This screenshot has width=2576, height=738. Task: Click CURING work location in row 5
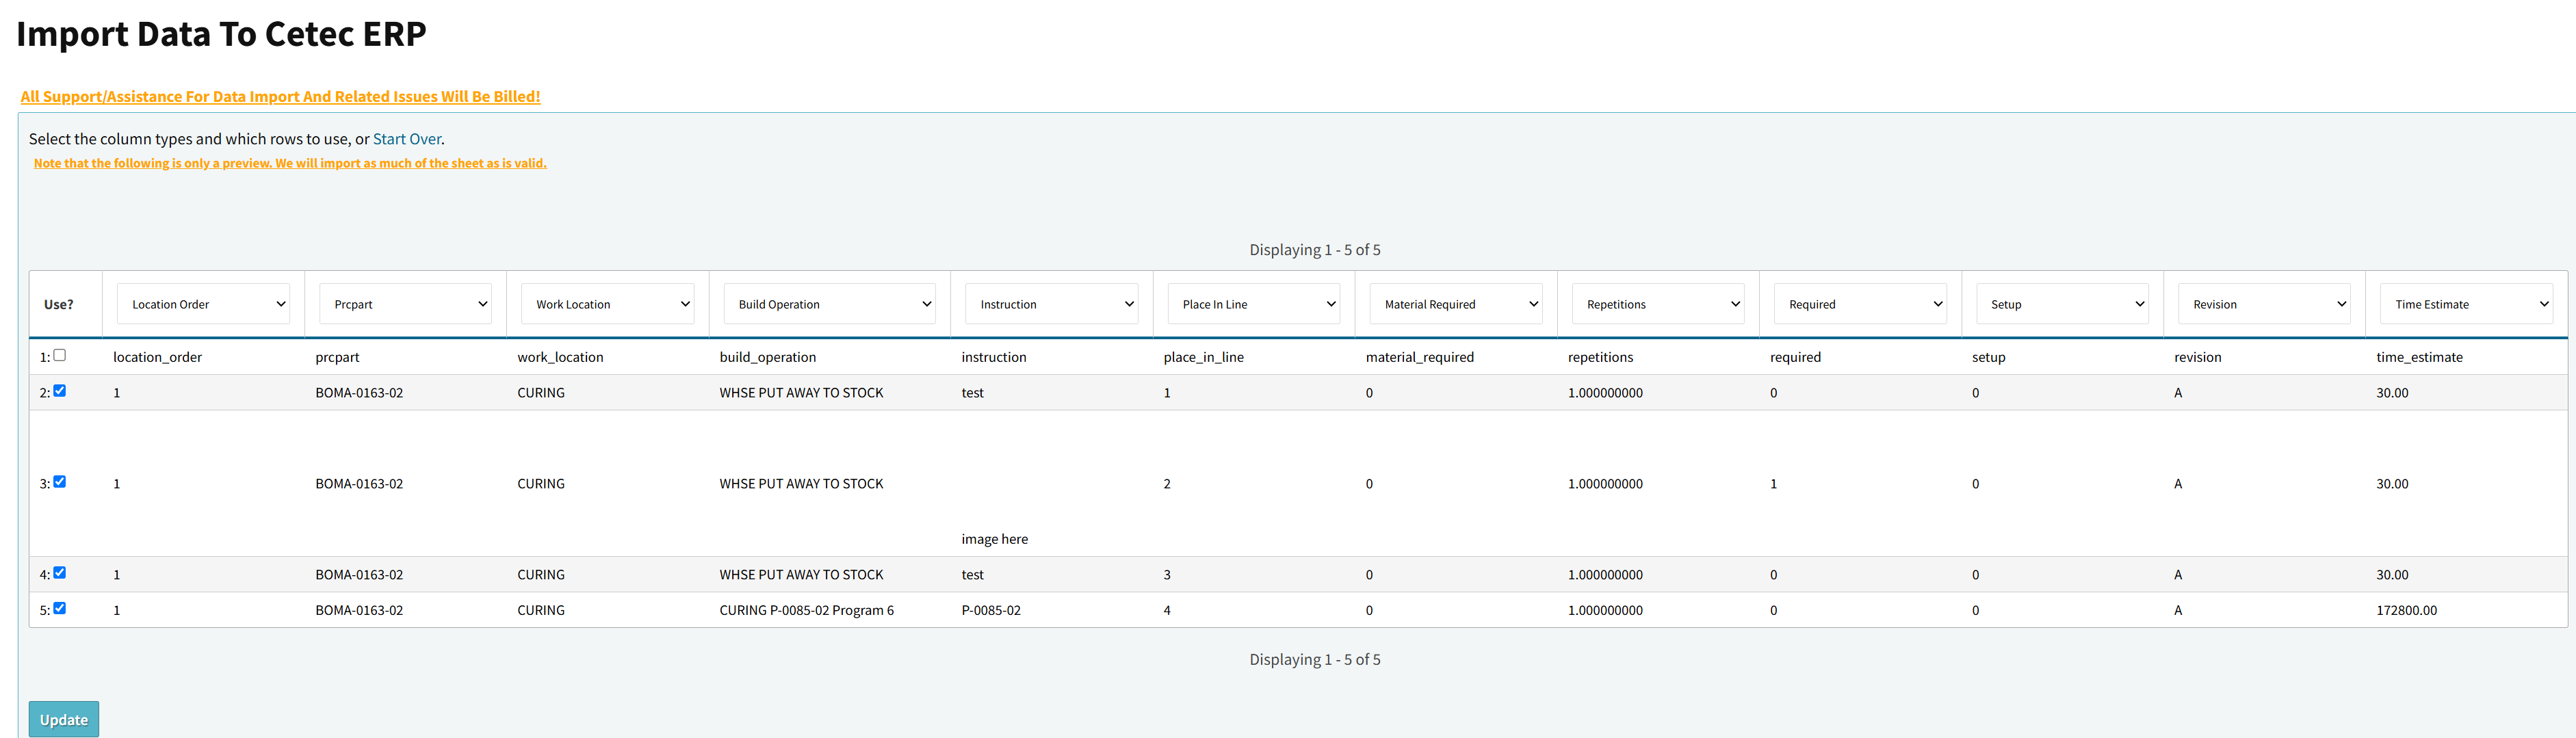[541, 610]
